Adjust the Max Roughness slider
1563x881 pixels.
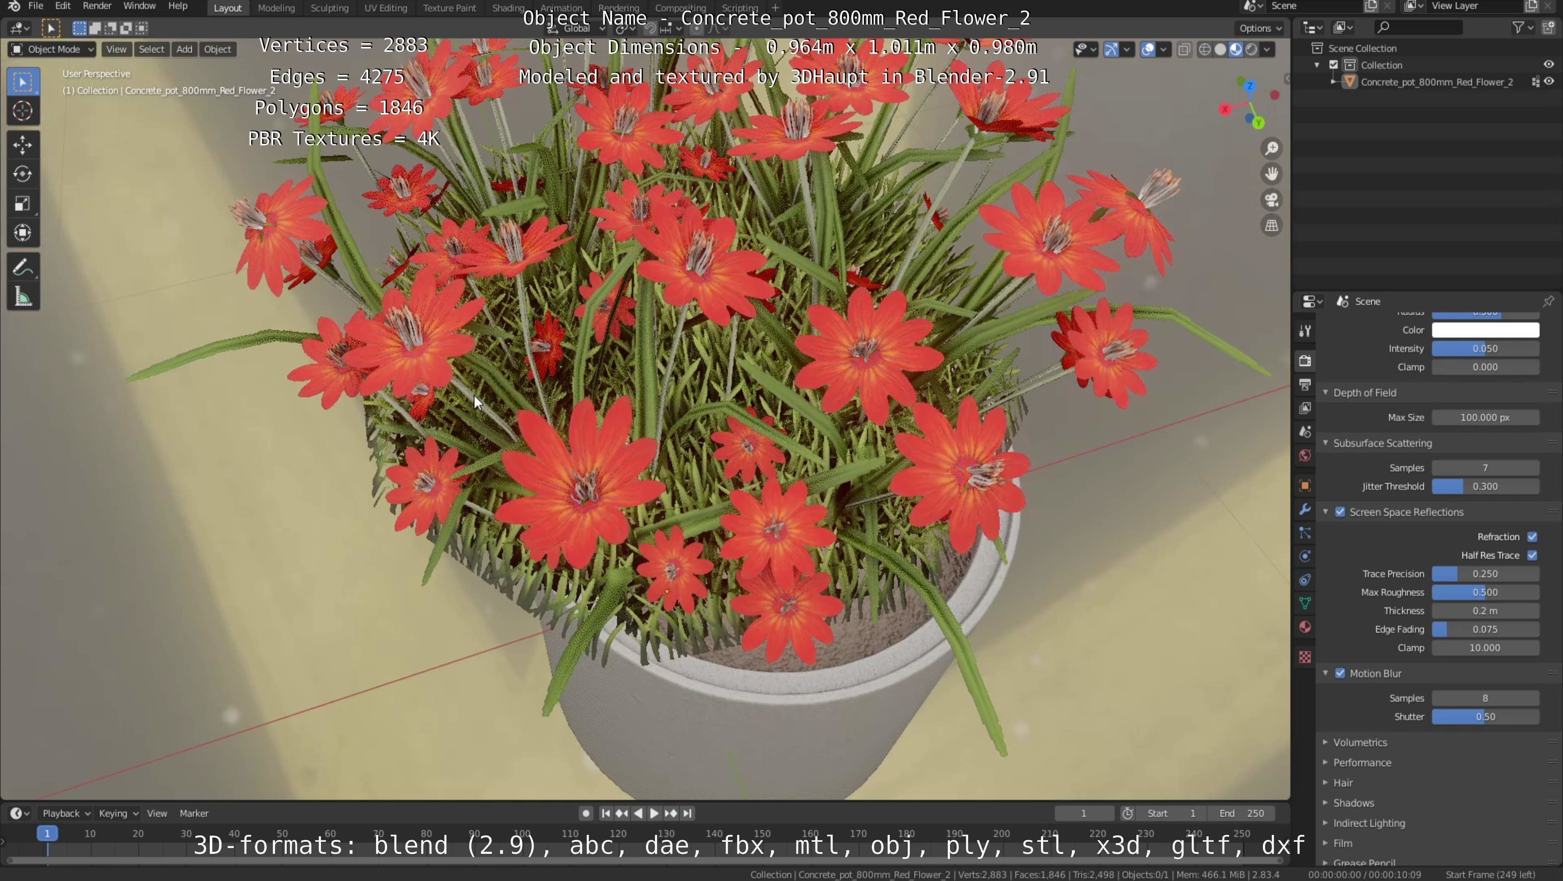[1485, 592]
